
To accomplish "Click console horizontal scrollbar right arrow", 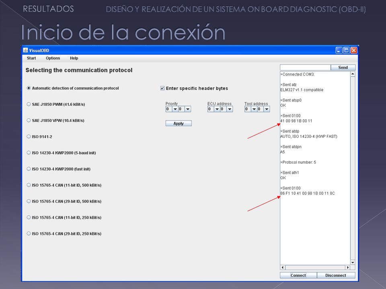I will click(x=347, y=267).
